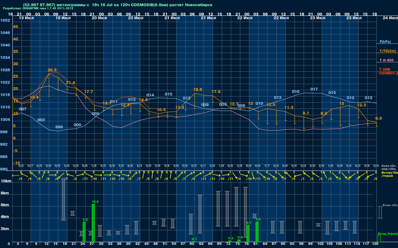Viewport: 398px width, 248px height.
Task: Click the 016 pressure label
Action: point(296,92)
